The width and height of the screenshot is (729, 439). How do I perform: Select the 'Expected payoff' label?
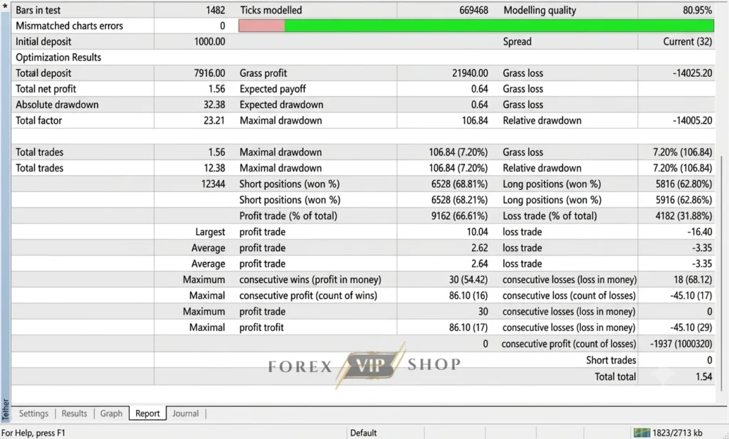point(273,89)
